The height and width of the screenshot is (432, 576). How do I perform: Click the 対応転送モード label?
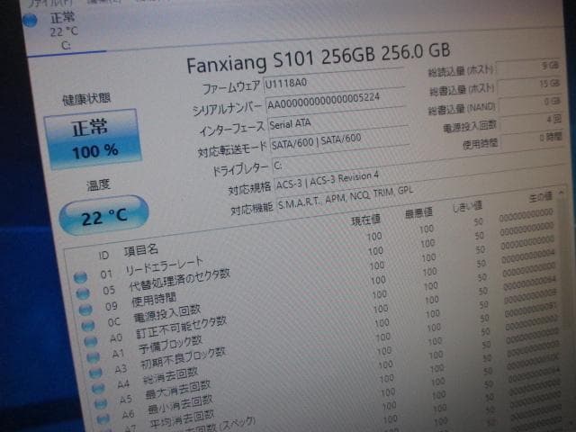tap(232, 149)
